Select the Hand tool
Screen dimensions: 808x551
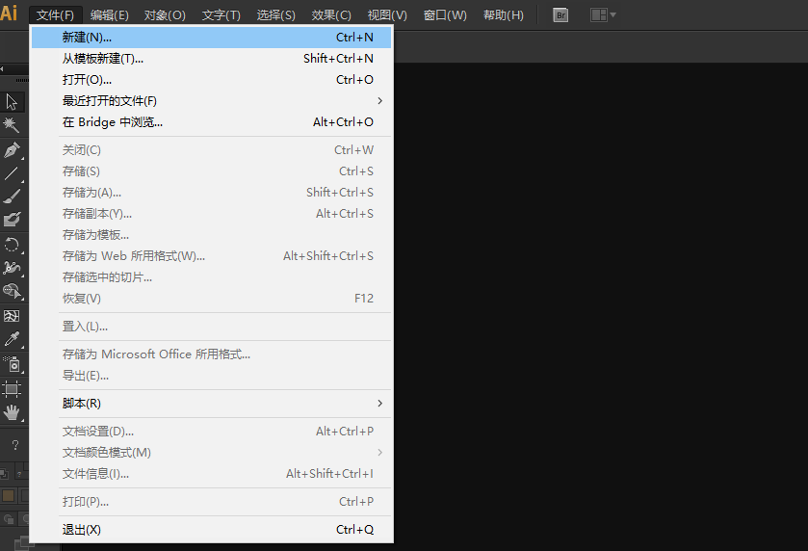pyautogui.click(x=12, y=412)
